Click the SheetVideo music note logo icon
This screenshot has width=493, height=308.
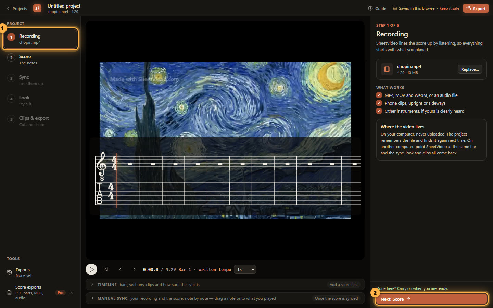tap(37, 8)
